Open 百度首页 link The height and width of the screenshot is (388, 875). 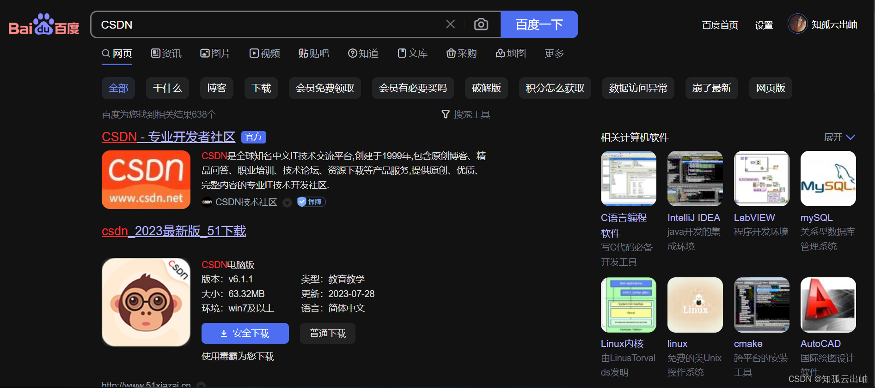720,25
